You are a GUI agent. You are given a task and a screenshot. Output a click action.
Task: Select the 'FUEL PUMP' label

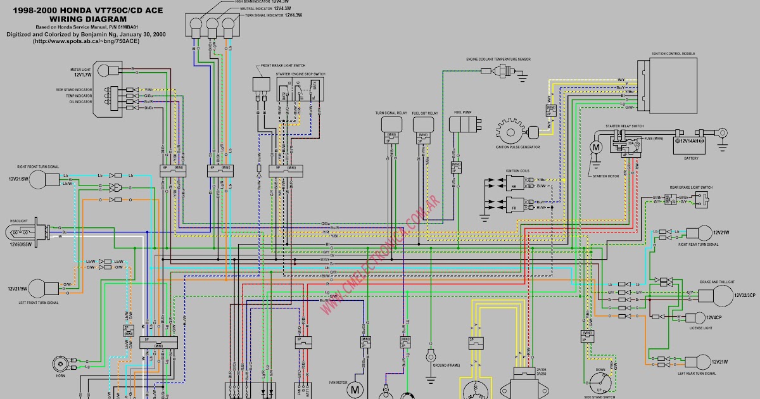point(462,111)
